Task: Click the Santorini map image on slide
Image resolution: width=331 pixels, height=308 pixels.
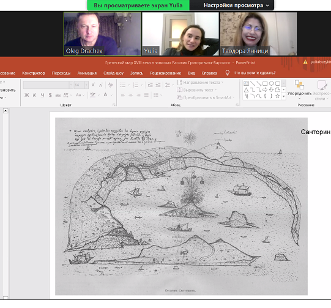Action: coord(181,206)
